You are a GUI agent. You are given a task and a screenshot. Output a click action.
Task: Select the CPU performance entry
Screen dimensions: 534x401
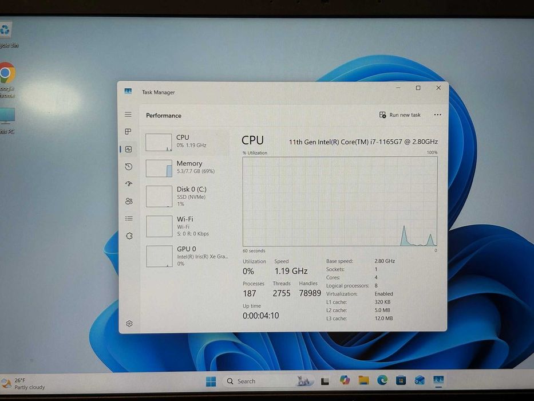[x=187, y=142]
